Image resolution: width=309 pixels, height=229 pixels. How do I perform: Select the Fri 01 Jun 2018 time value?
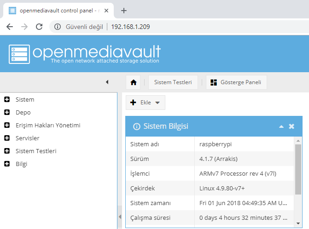point(243,203)
